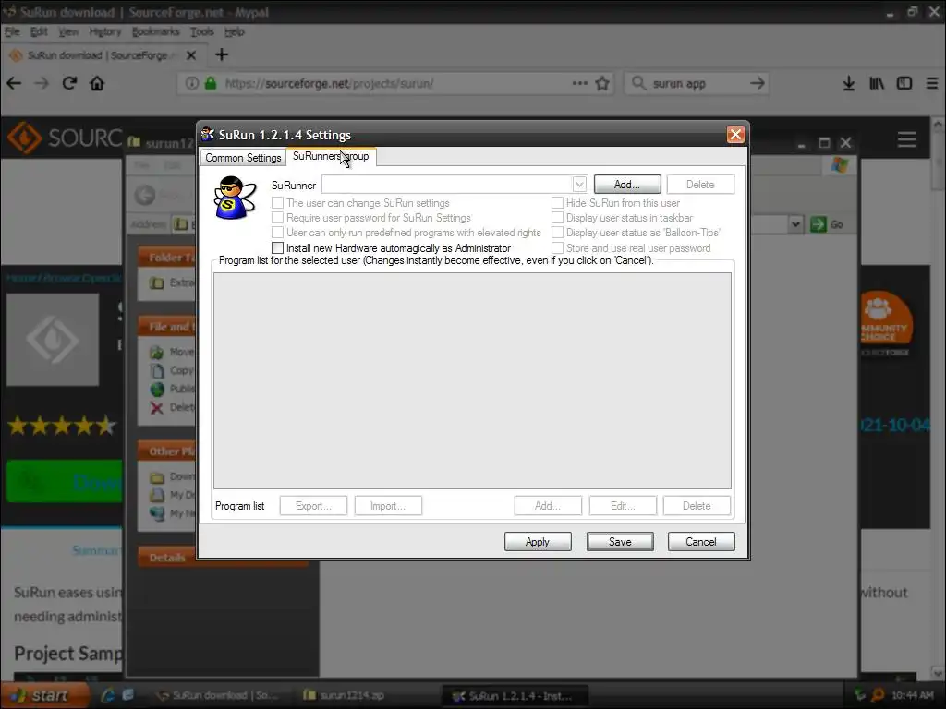Click the empty program list area
The image size is (946, 709).
tap(472, 380)
